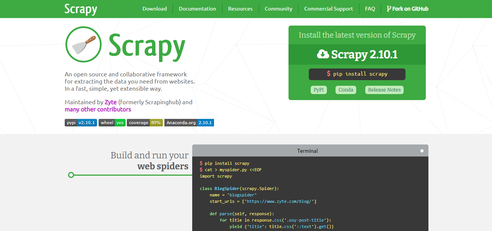Click the yield title line in terminal
The height and width of the screenshot is (231, 492).
click(x=282, y=226)
